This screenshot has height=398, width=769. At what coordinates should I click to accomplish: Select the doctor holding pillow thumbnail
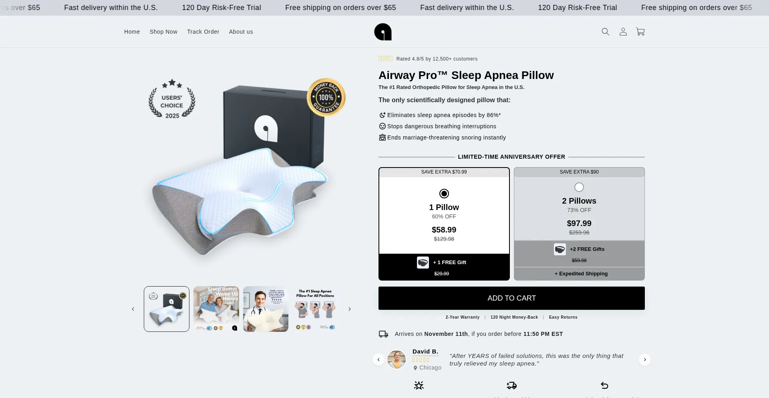[266, 309]
